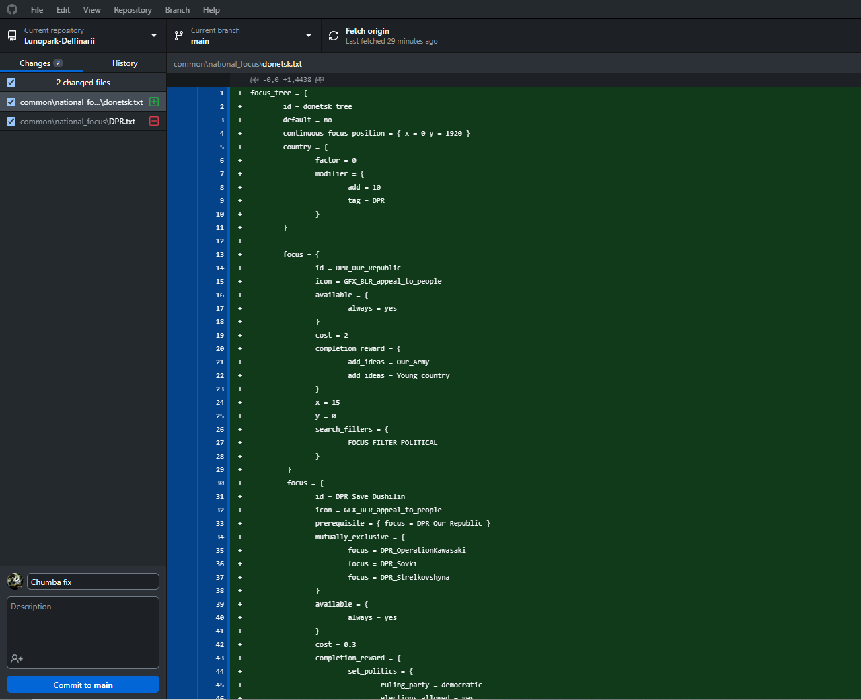
Task: Toggle the checkbox for all changed files
Action: coord(11,83)
